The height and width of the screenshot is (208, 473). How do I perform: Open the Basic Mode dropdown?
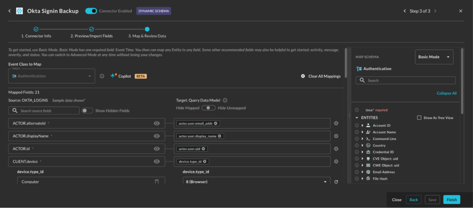434,57
